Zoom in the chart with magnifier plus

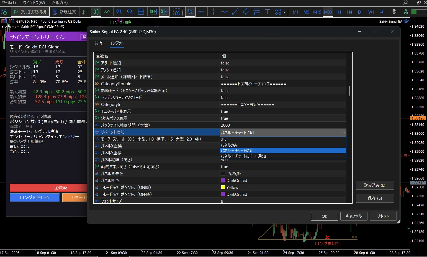119,12
